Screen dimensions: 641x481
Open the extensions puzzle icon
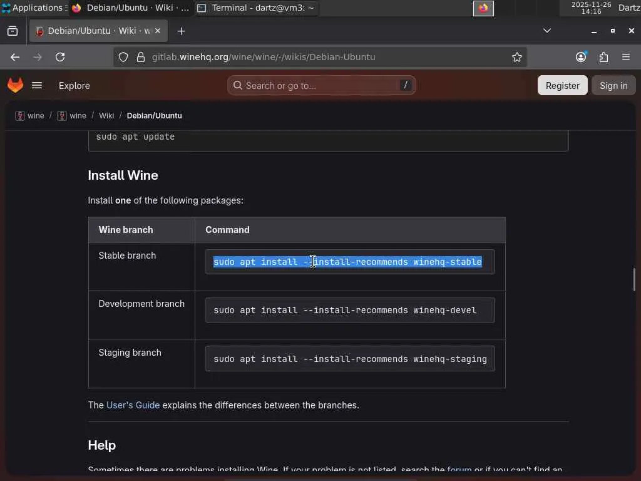point(604,57)
